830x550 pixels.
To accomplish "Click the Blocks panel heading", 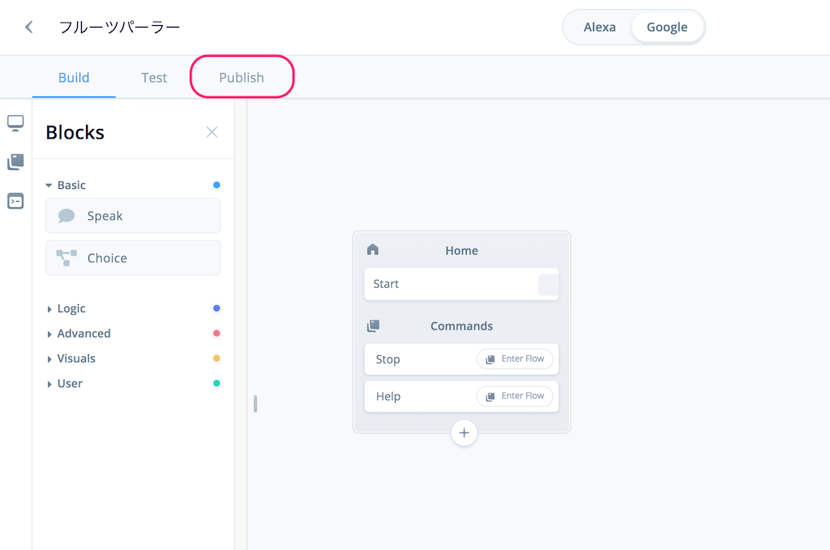I will 75,132.
